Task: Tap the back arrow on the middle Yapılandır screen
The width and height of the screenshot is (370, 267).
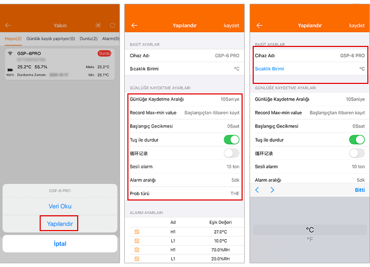Action: tap(134, 25)
